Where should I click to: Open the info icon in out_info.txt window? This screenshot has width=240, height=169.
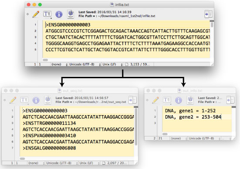point(179,100)
